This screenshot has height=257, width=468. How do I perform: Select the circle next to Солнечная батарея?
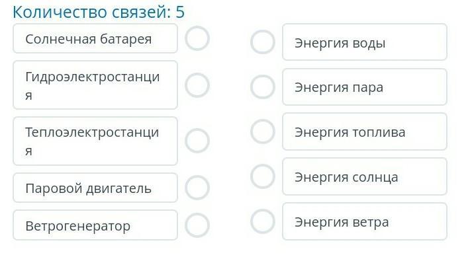tap(197, 38)
